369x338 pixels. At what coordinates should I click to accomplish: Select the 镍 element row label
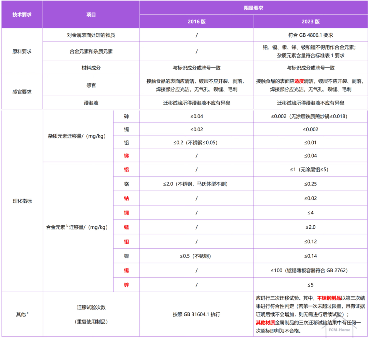click(127, 256)
